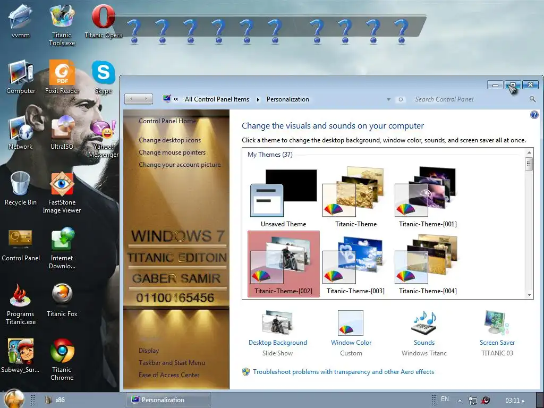This screenshot has height=408, width=544.
Task: Expand breadcrumb arrow after All Control Panel Items
Action: [x=258, y=99]
